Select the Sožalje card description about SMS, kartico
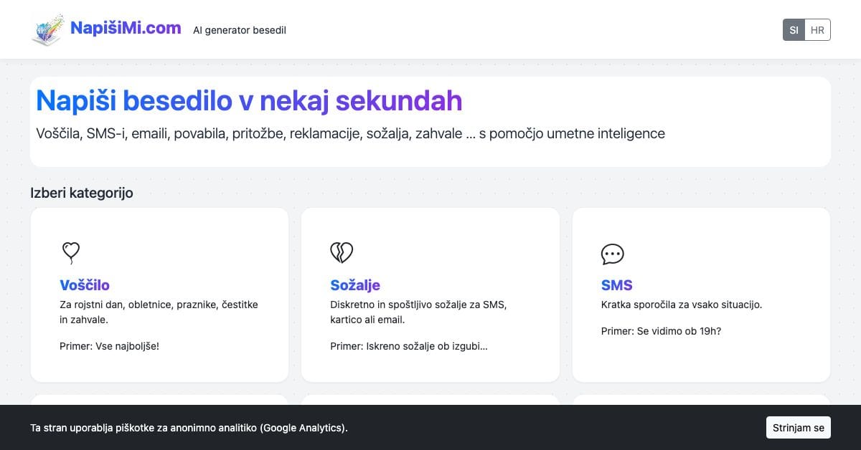Screen dimensions: 861x450 pos(418,312)
